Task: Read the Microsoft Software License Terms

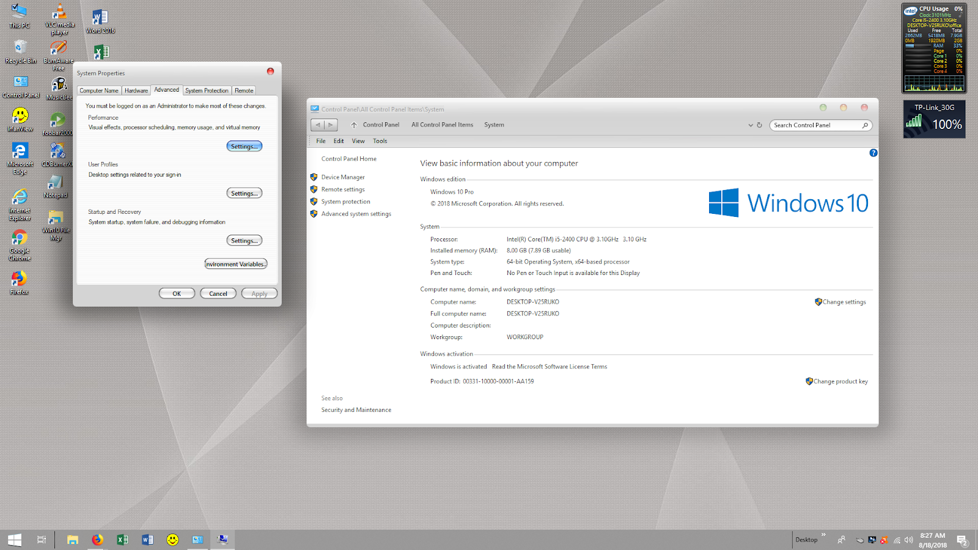Action: (x=550, y=367)
